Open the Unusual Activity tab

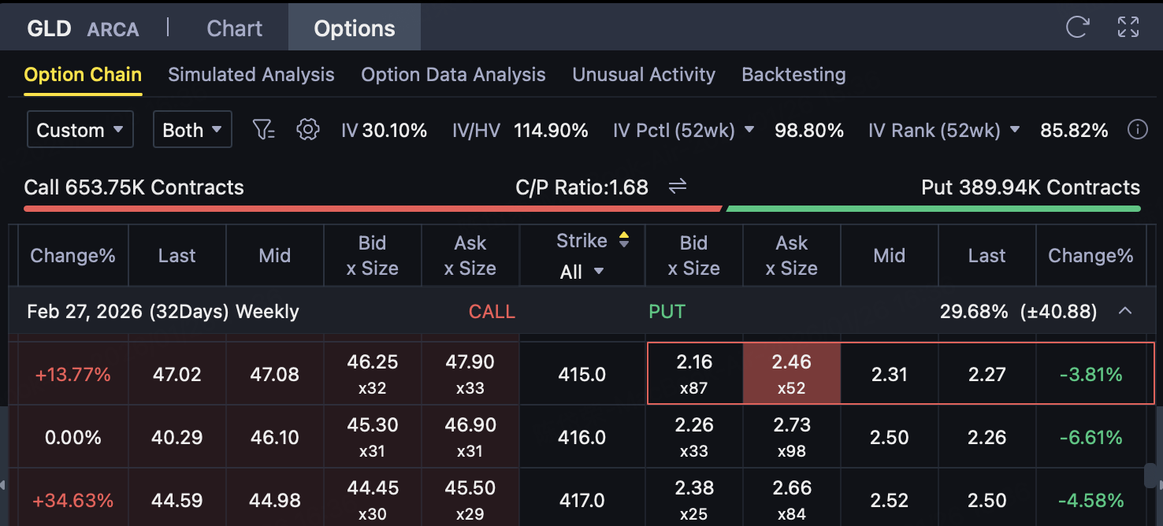643,75
